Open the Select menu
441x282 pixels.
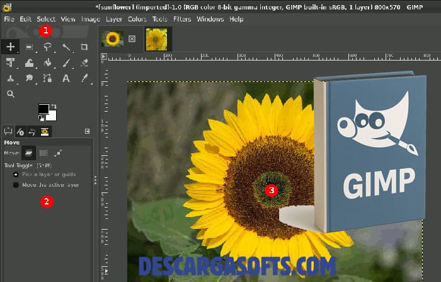(46, 19)
